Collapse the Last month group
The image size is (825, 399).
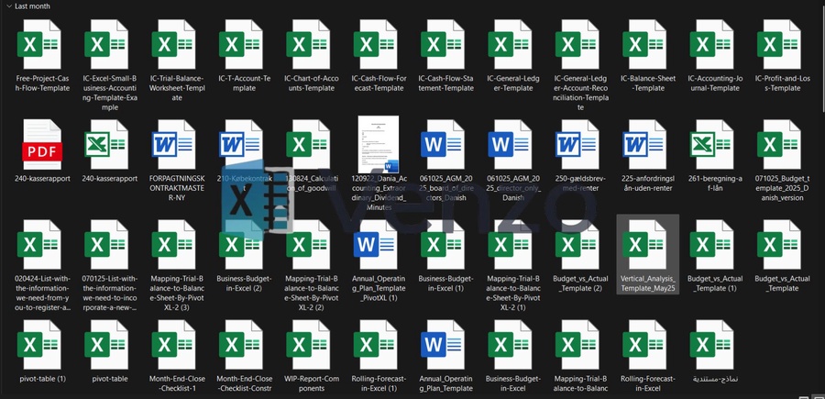tap(7, 6)
